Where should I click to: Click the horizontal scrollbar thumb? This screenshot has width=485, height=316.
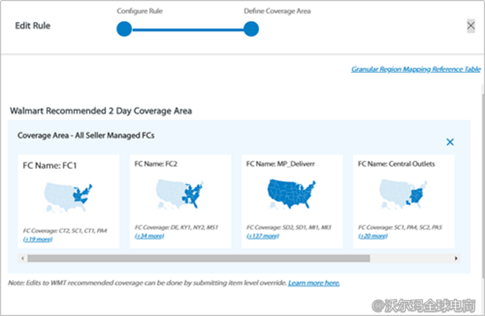click(199, 258)
